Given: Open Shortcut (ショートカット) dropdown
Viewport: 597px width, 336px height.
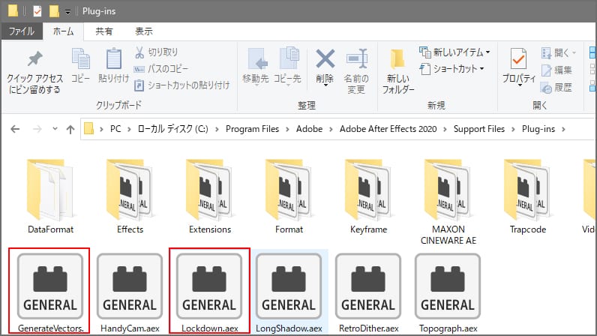Looking at the screenshot, I should tap(451, 69).
